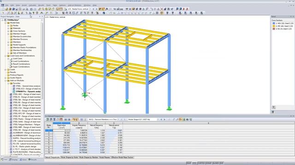
Task: Click the STEEL EC3 module icon
Action: click(x=14, y=88)
